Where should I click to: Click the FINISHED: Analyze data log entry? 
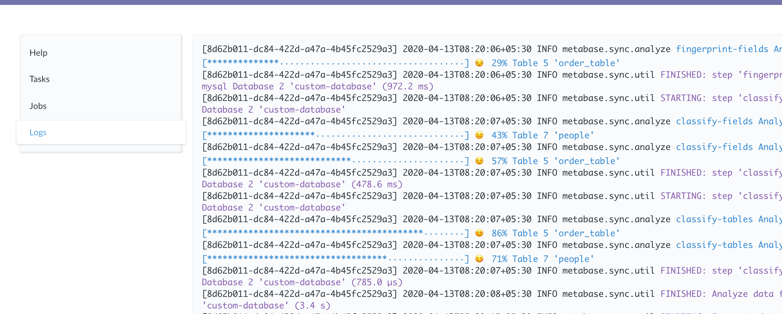(718, 294)
